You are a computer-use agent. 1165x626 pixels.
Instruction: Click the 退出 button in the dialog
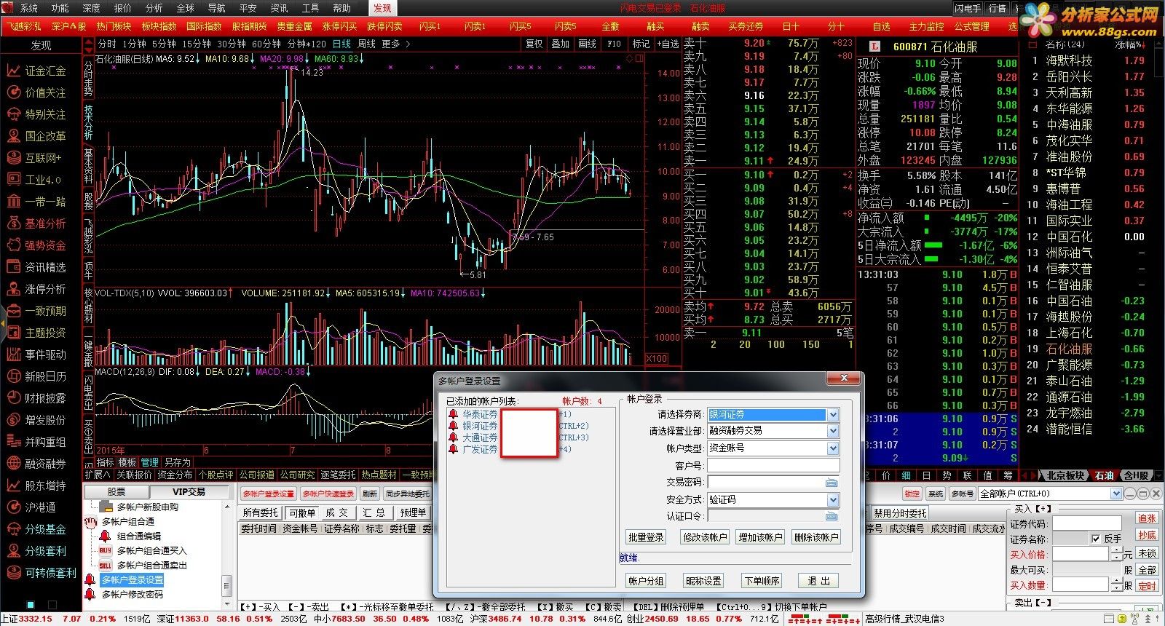click(x=818, y=581)
